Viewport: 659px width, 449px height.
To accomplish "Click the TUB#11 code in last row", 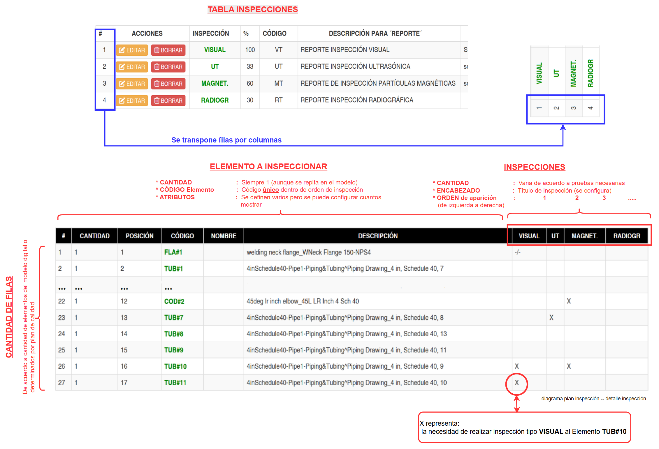I will [x=175, y=383].
